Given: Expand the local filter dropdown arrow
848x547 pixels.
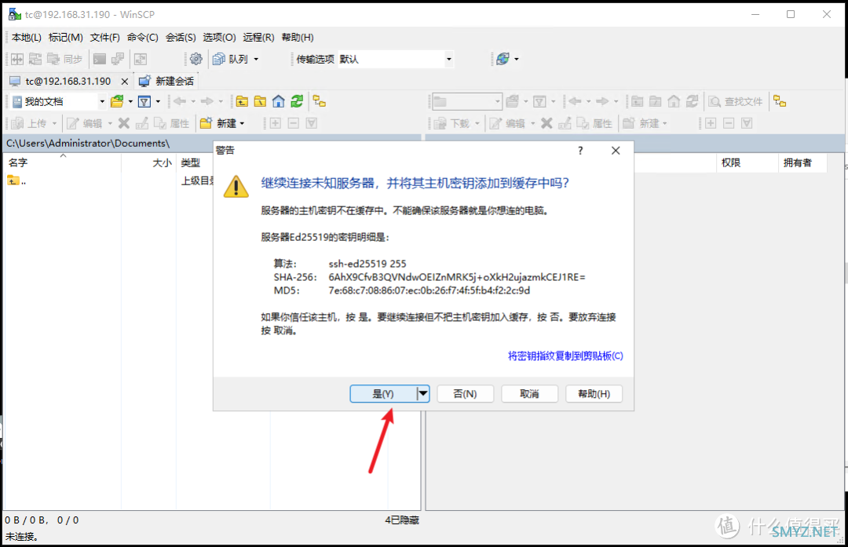Looking at the screenshot, I should tap(158, 101).
